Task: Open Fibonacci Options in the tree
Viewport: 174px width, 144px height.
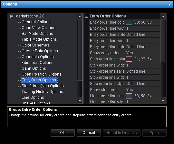Action: click(x=37, y=63)
